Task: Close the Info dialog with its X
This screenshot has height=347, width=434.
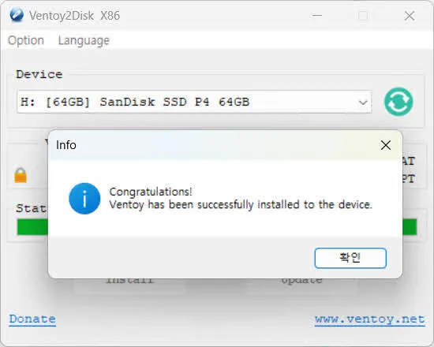Action: point(386,145)
